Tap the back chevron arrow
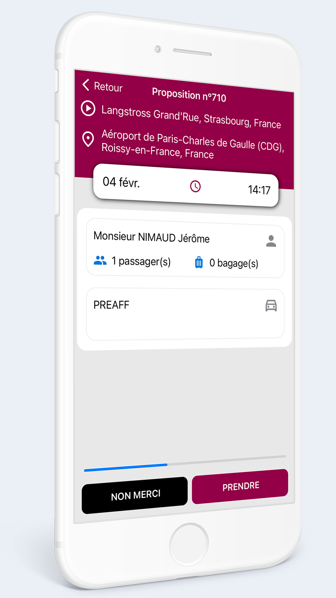The image size is (336, 598). 86,85
